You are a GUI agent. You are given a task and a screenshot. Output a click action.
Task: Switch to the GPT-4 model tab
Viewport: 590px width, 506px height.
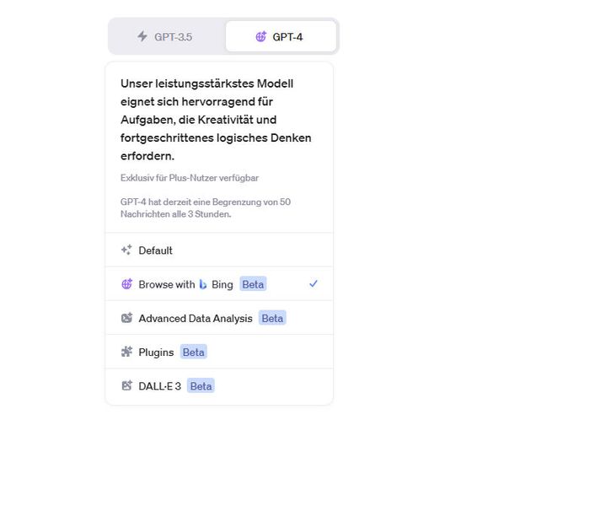281,37
